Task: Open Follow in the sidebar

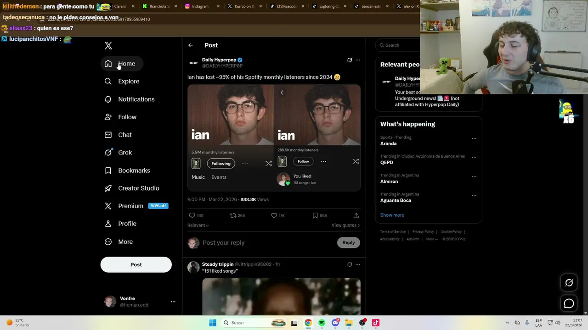Action: [x=121, y=117]
